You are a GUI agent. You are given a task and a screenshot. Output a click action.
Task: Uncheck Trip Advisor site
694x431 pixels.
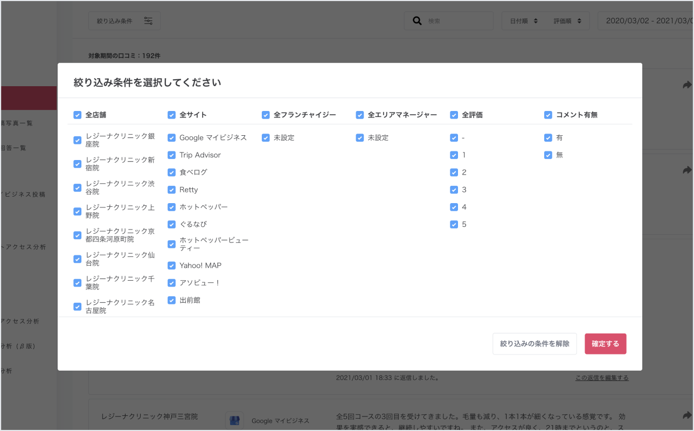171,155
